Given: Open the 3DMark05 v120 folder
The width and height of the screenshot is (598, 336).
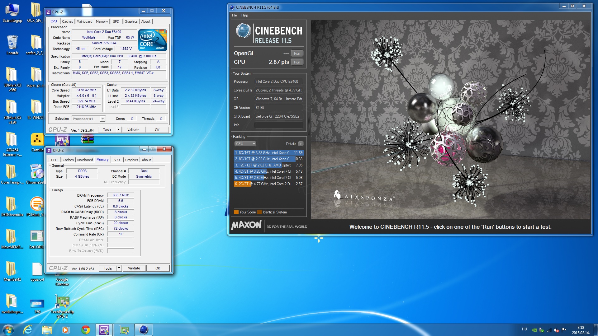Looking at the screenshot, I should pyautogui.click(x=12, y=112).
